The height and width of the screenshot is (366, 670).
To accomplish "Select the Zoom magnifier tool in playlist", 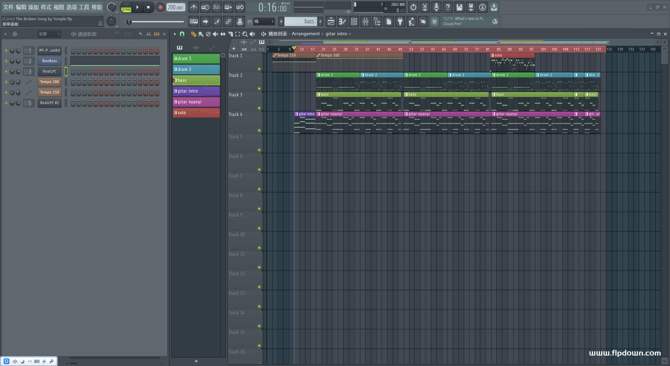I will tap(245, 34).
